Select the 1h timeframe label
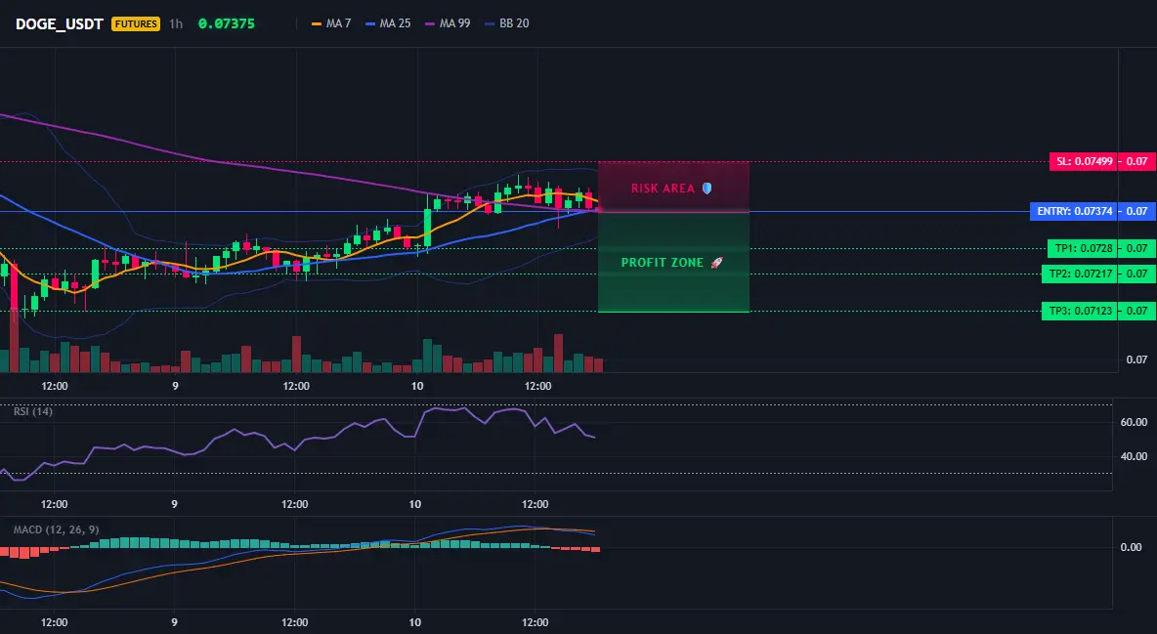1157x634 pixels. tap(176, 23)
